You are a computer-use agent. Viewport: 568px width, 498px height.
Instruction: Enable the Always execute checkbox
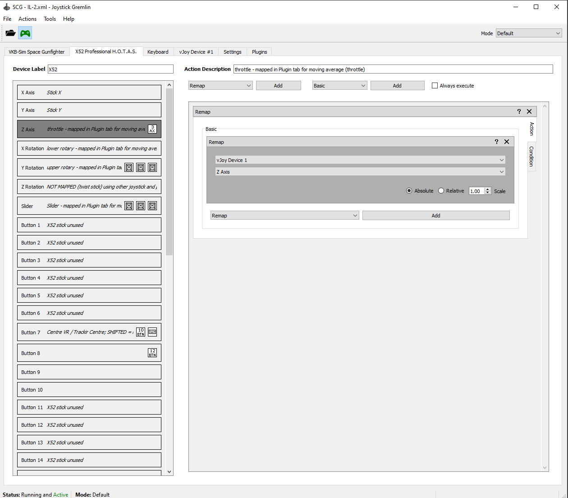tap(435, 86)
